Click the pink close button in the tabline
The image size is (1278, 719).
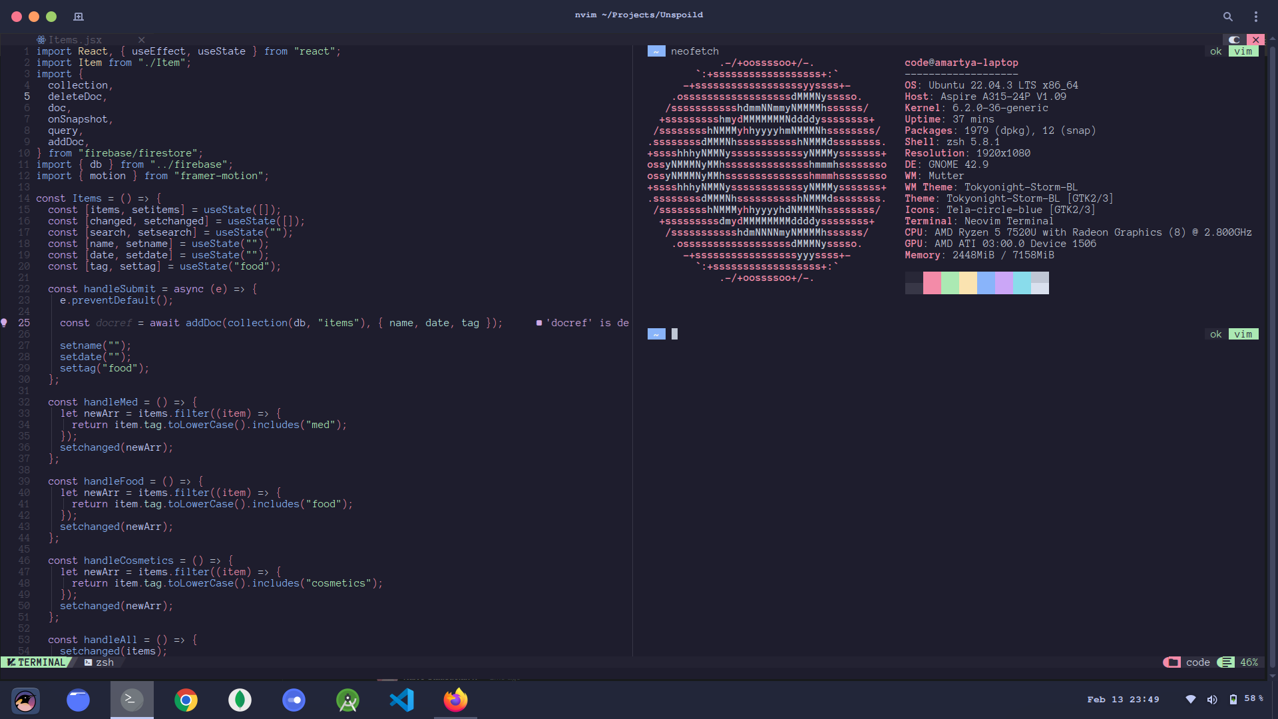pyautogui.click(x=1255, y=40)
